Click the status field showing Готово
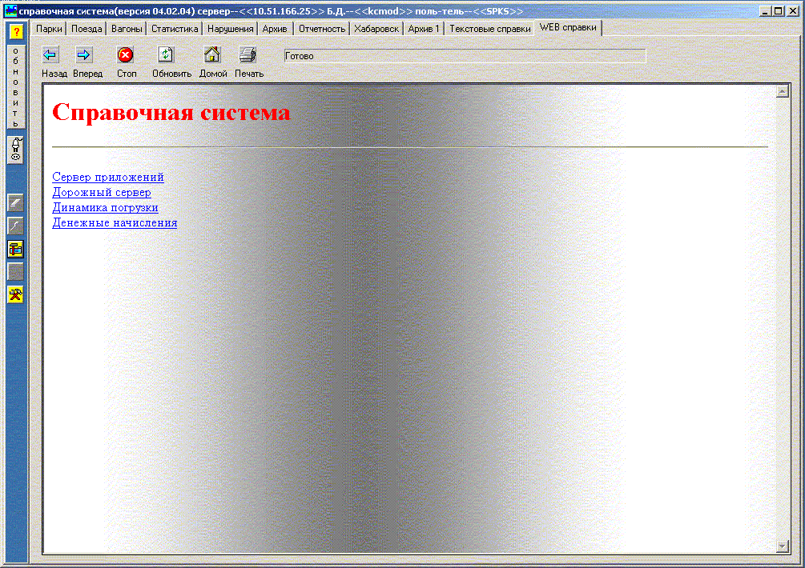 tap(465, 56)
